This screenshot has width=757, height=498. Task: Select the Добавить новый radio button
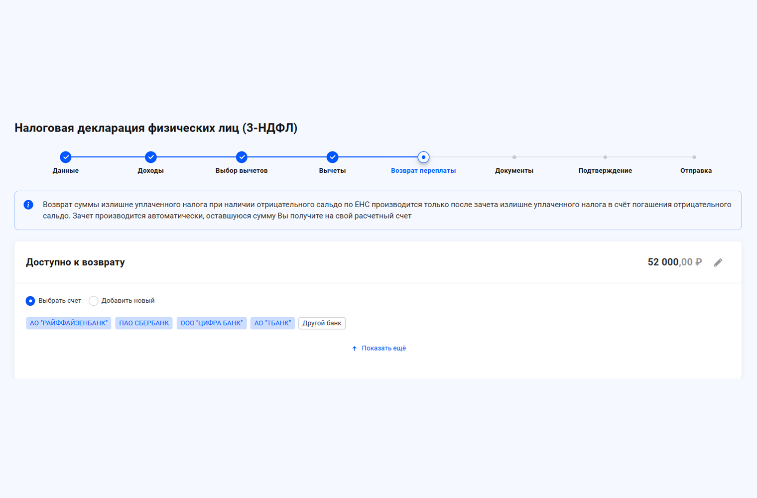pos(94,301)
